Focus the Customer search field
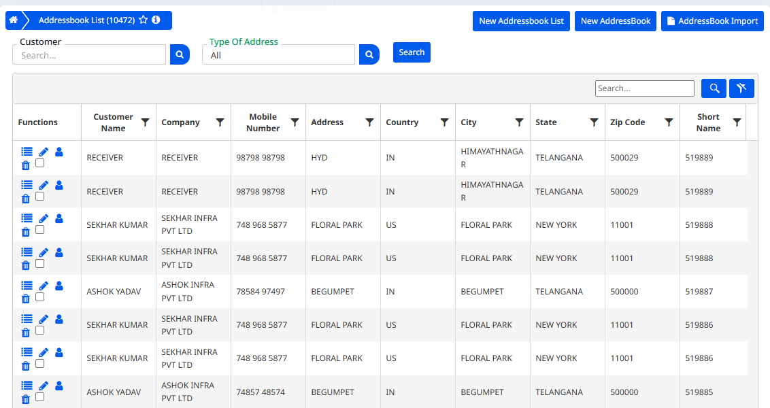 tap(89, 55)
